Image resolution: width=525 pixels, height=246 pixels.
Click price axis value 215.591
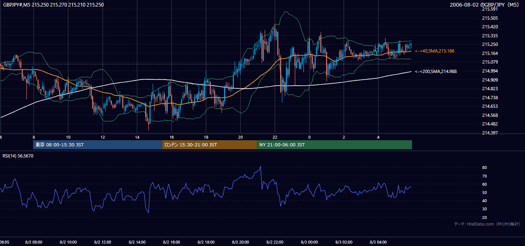(490, 9)
